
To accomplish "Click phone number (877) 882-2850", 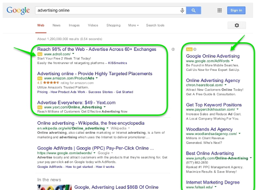I will (x=197, y=163).
